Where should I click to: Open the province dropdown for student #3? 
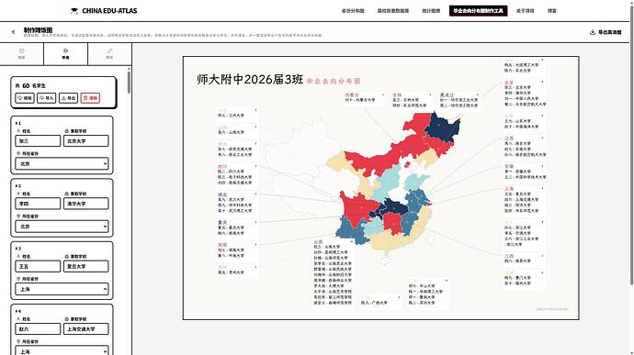[62, 289]
